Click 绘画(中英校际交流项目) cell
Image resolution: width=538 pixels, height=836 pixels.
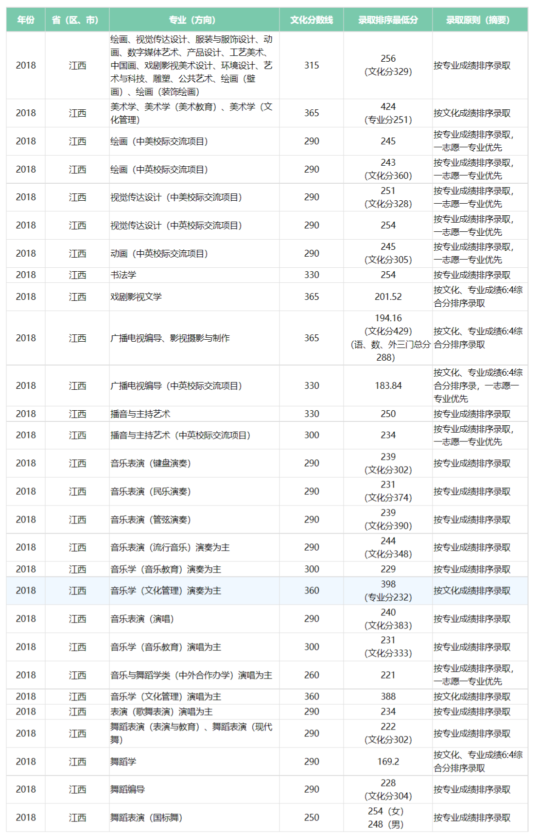coord(194,170)
